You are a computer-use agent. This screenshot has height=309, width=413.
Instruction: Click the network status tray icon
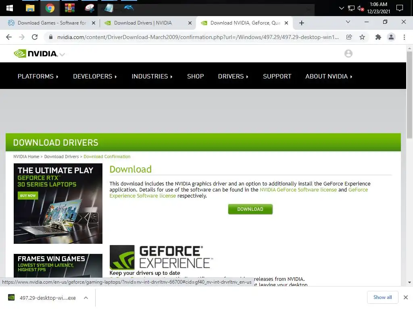pyautogui.click(x=351, y=8)
